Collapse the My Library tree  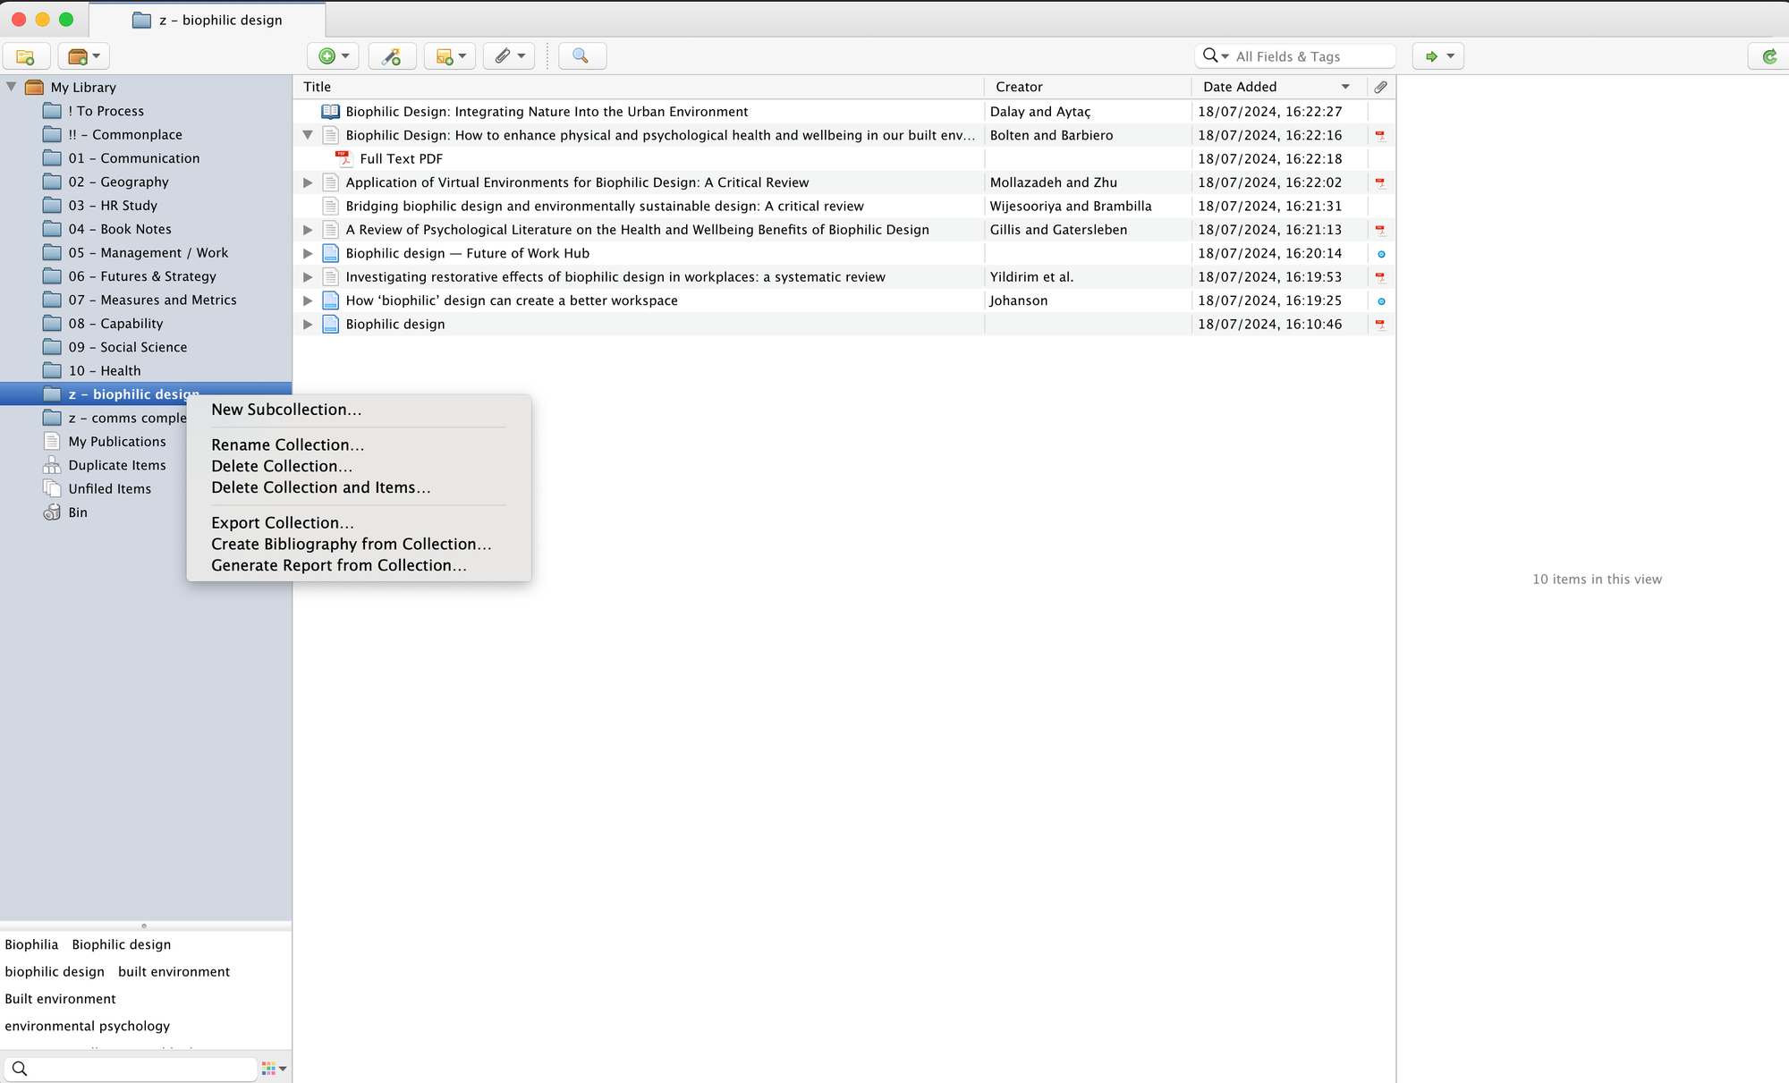[12, 87]
